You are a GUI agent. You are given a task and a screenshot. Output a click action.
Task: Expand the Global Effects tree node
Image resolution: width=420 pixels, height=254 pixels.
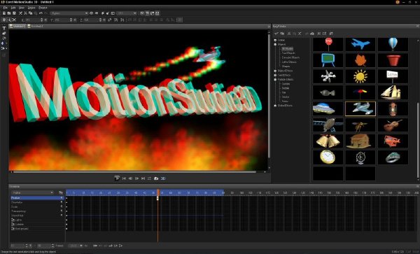pos(275,106)
